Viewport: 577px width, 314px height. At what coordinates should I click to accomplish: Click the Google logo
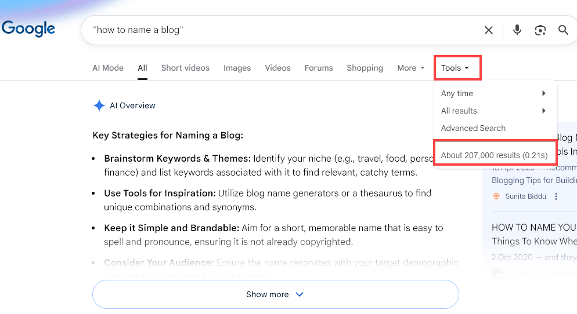click(x=28, y=28)
